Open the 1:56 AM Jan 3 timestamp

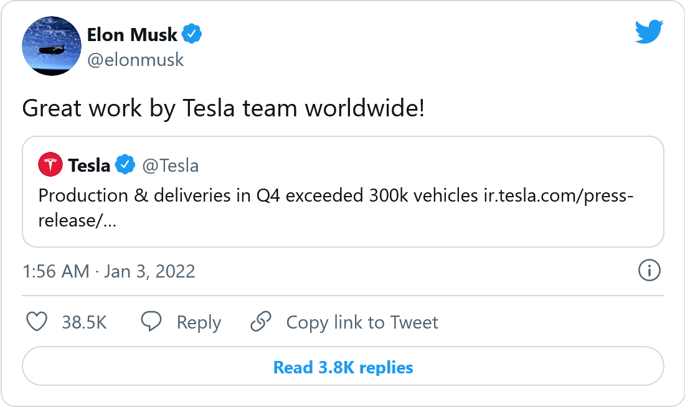point(109,271)
